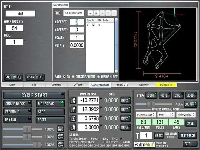Click TEST TORCH
Viewport: 200px width, 150px height.
188,136
